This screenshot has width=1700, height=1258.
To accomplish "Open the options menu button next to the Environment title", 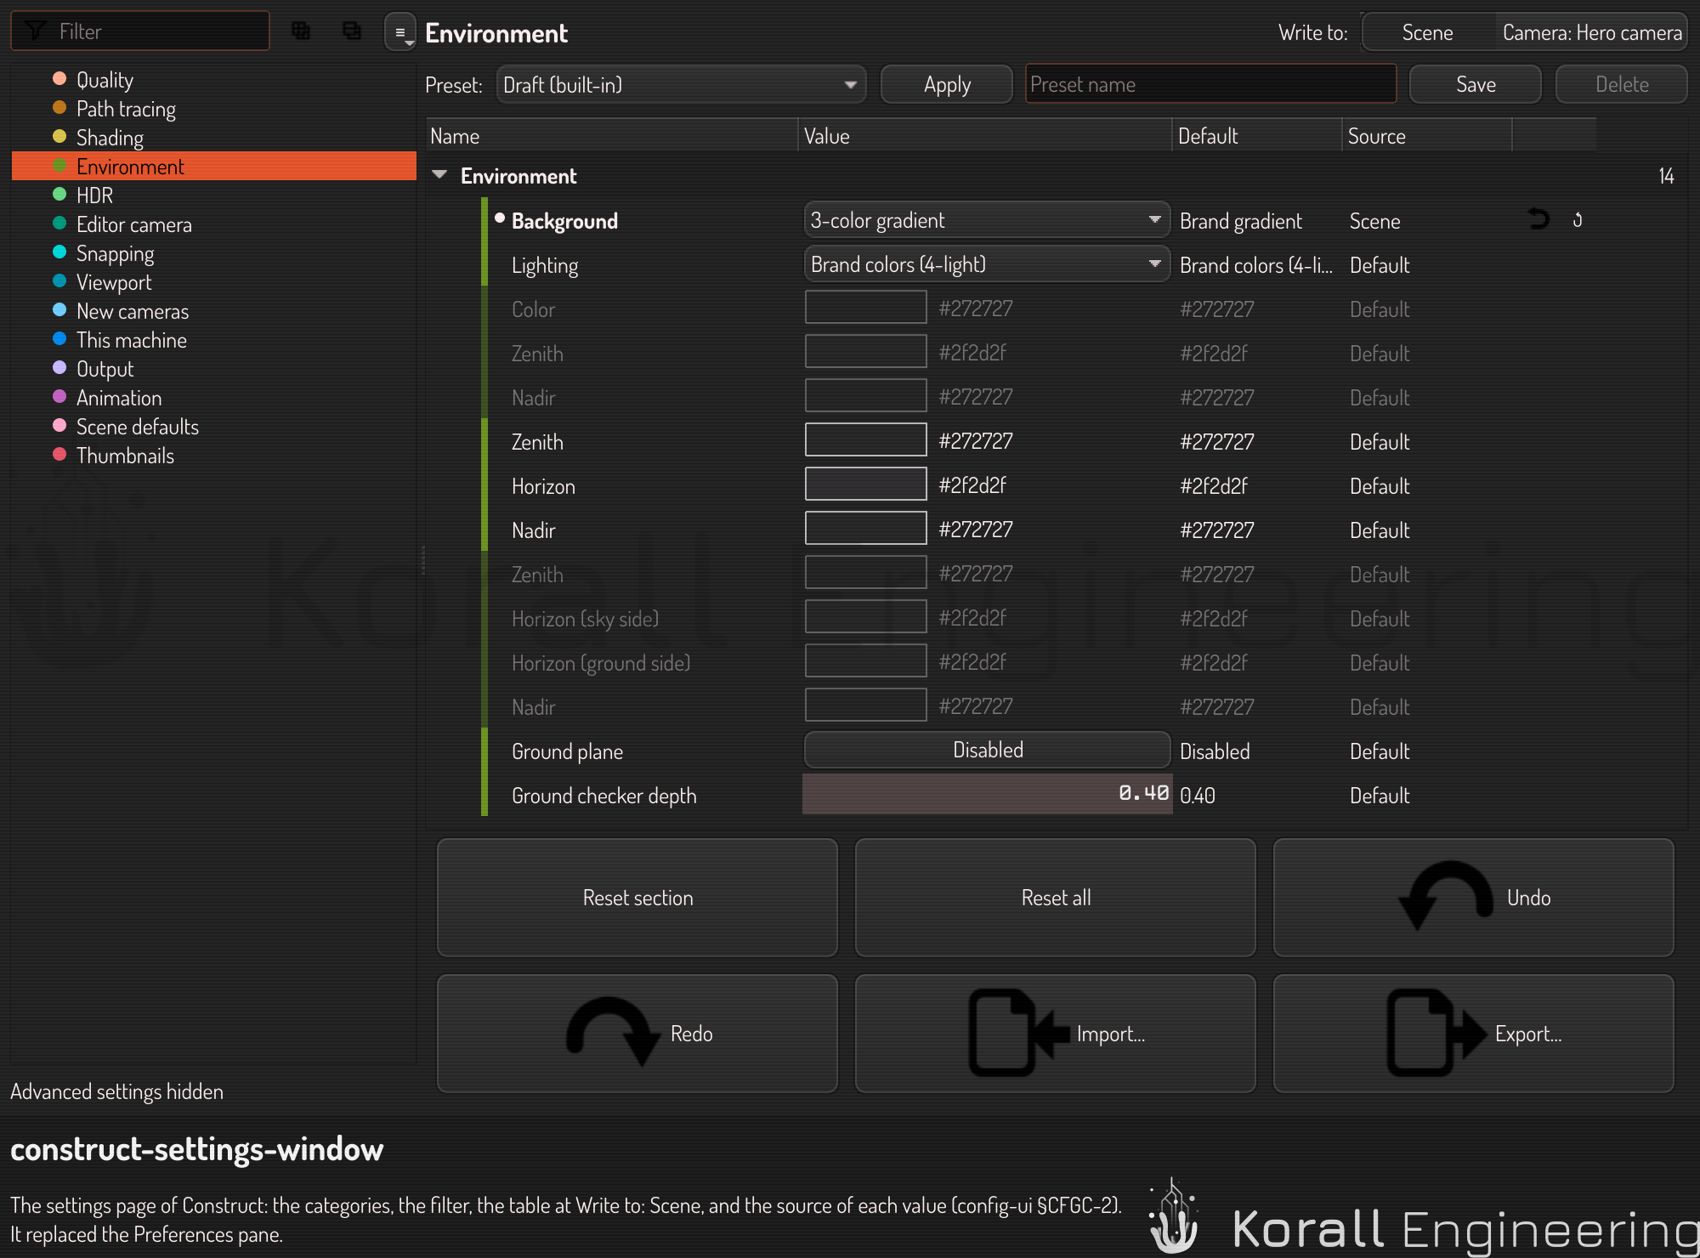I will pos(399,32).
